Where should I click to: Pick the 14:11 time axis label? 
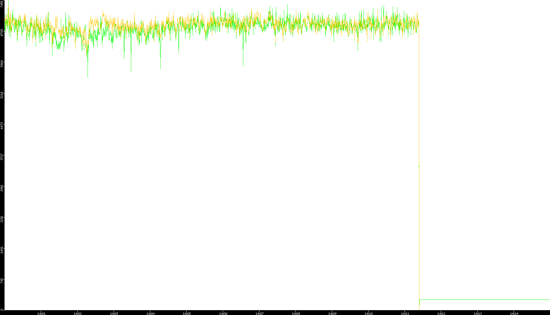pyautogui.click(x=405, y=313)
